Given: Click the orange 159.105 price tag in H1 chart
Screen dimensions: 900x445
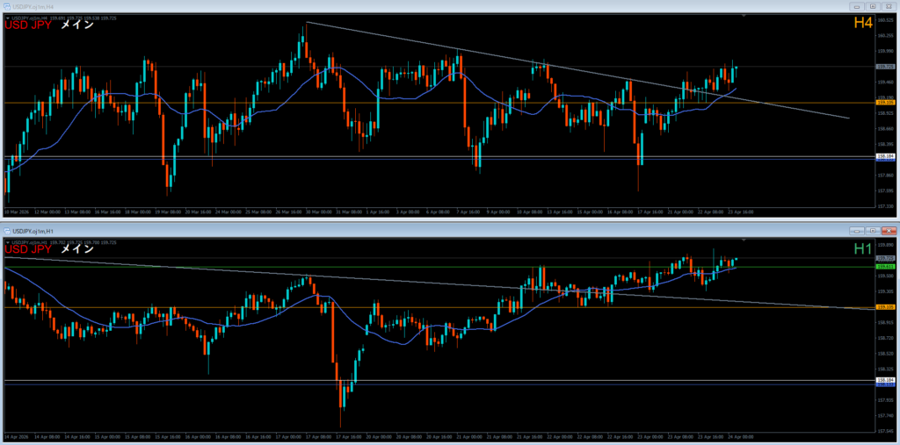Looking at the screenshot, I should click(x=886, y=307).
